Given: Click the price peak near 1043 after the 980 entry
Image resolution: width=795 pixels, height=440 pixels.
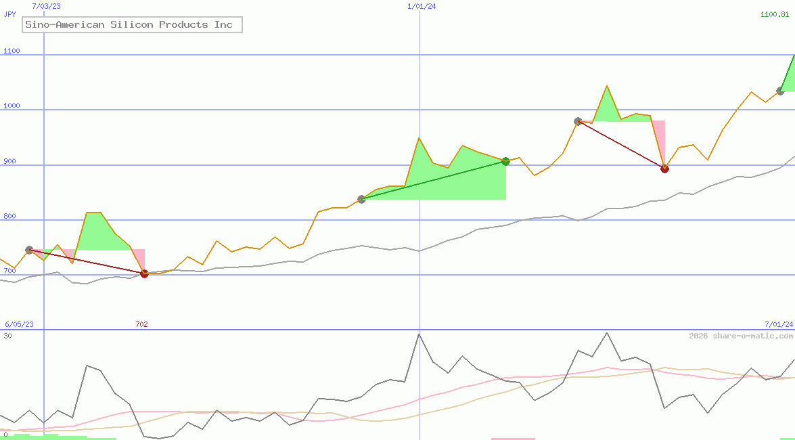Looking at the screenshot, I should pyautogui.click(x=607, y=86).
